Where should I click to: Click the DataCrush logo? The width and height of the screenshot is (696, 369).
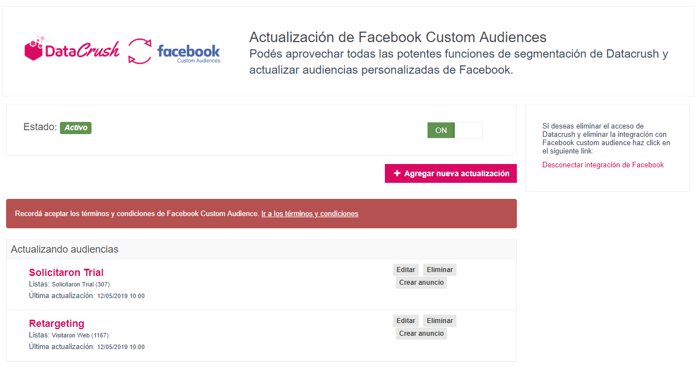pyautogui.click(x=72, y=50)
